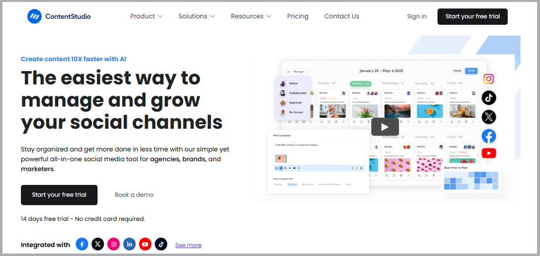Click the more options icon under cat photo post
The image size is (540, 256).
click(343, 122)
